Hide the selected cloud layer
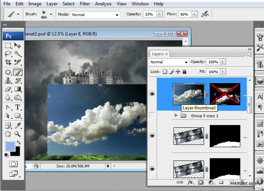The height and width of the screenshot is (191, 264). pos(152,94)
